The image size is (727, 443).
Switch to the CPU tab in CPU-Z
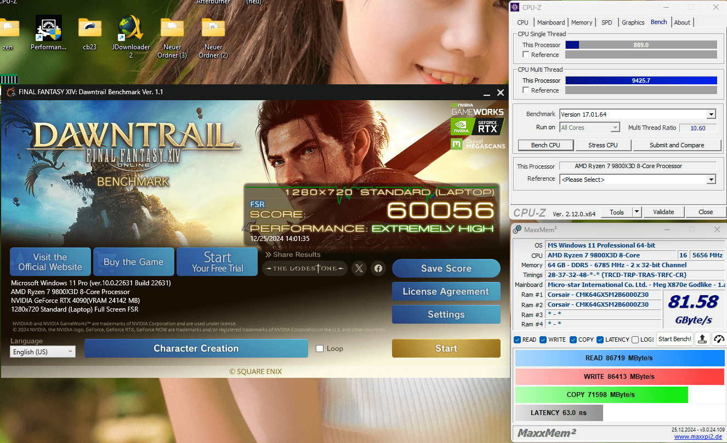[x=522, y=22]
